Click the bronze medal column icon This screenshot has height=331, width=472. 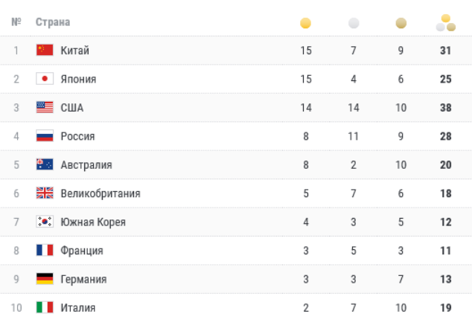coord(401,23)
